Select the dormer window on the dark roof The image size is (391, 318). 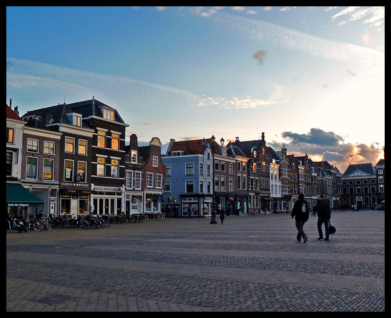108,114
